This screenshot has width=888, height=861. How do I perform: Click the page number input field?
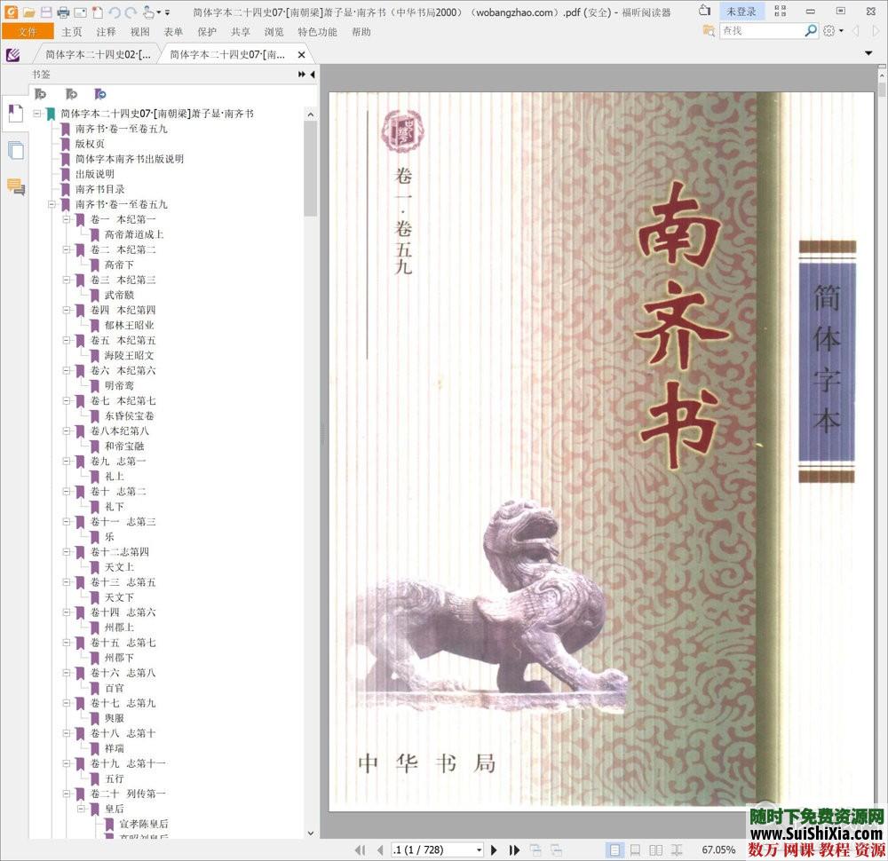435,849
